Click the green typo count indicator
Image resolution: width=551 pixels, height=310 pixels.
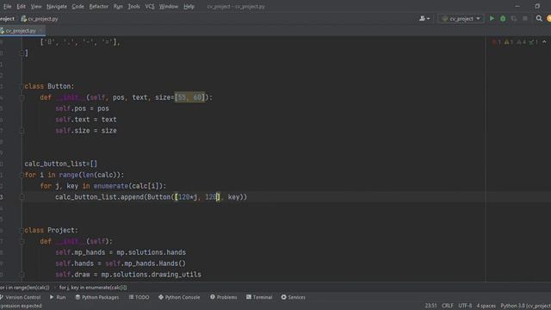click(x=534, y=42)
